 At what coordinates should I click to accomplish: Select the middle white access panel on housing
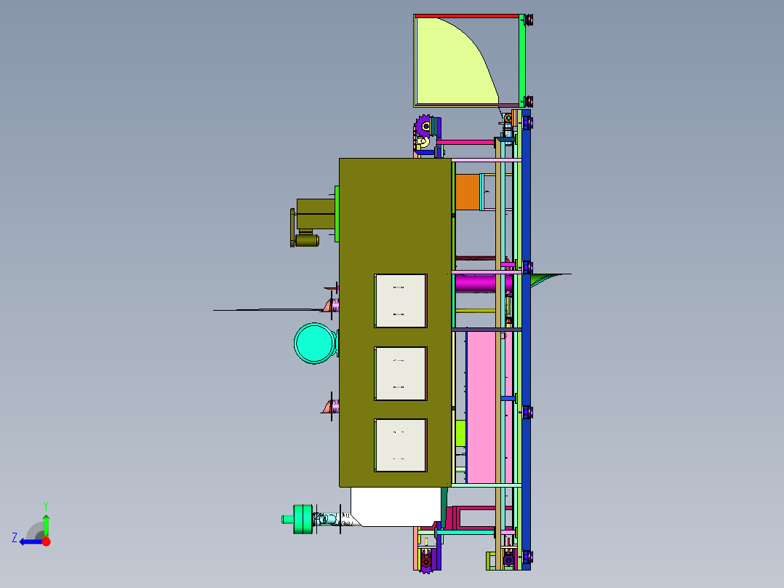pyautogui.click(x=401, y=373)
